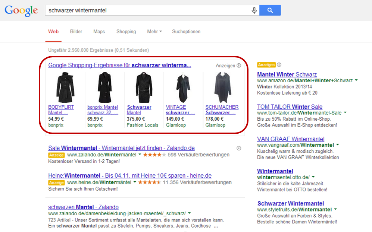Image resolution: width=372 pixels, height=232 pixels.
Task: Click Fashion Locals seller name
Action: (x=143, y=125)
